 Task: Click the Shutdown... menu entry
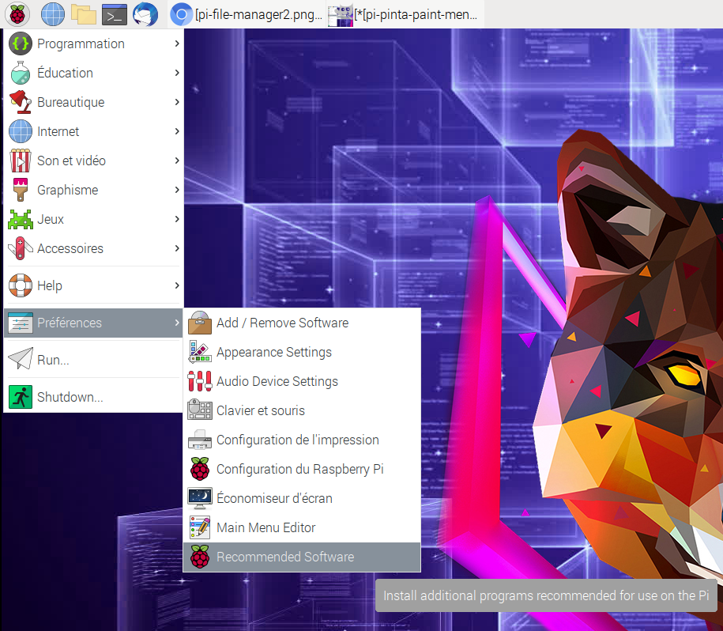coord(70,397)
